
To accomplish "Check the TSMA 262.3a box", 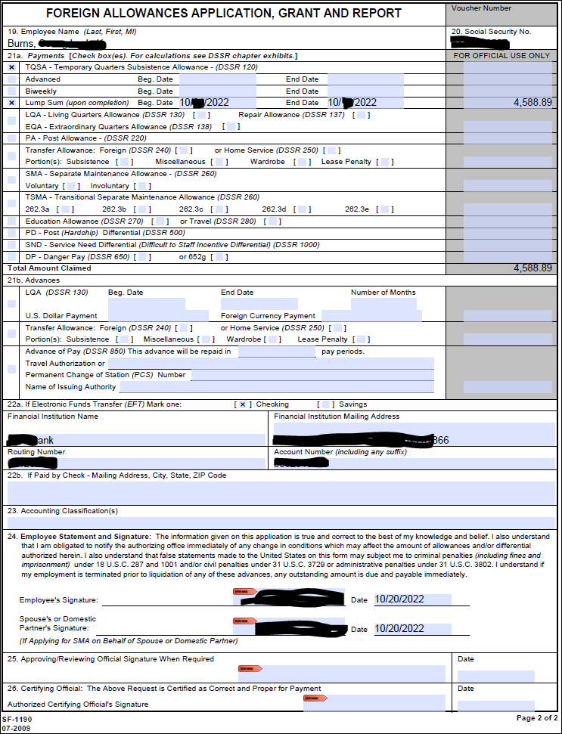I will point(65,209).
